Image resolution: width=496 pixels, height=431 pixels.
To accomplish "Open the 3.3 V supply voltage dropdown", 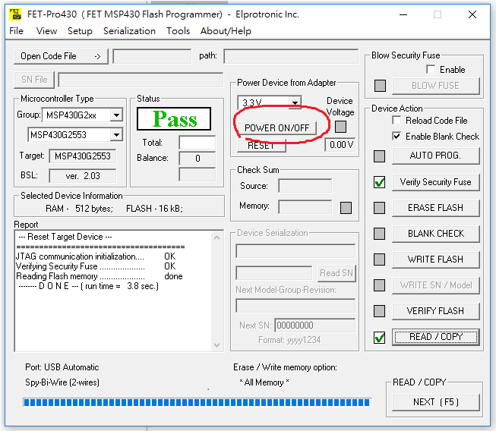I will (x=295, y=102).
